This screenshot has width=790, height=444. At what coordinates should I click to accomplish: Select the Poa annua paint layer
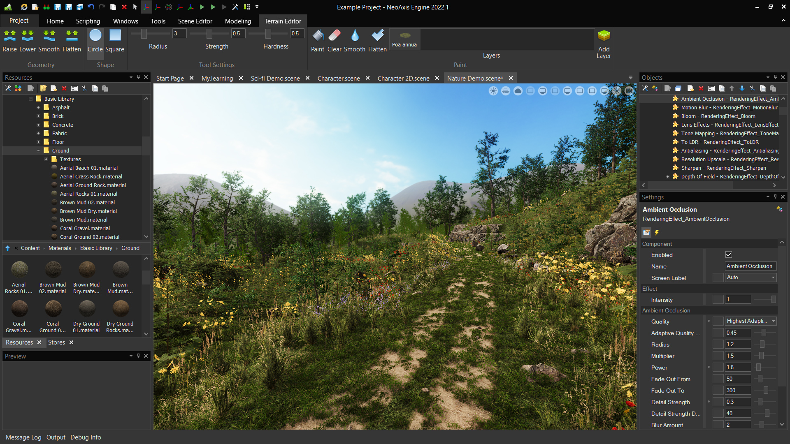coord(404,39)
